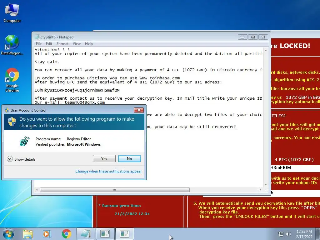Open Windows Media Player from the taskbar
The width and height of the screenshot is (320, 240).
(x=47, y=234)
